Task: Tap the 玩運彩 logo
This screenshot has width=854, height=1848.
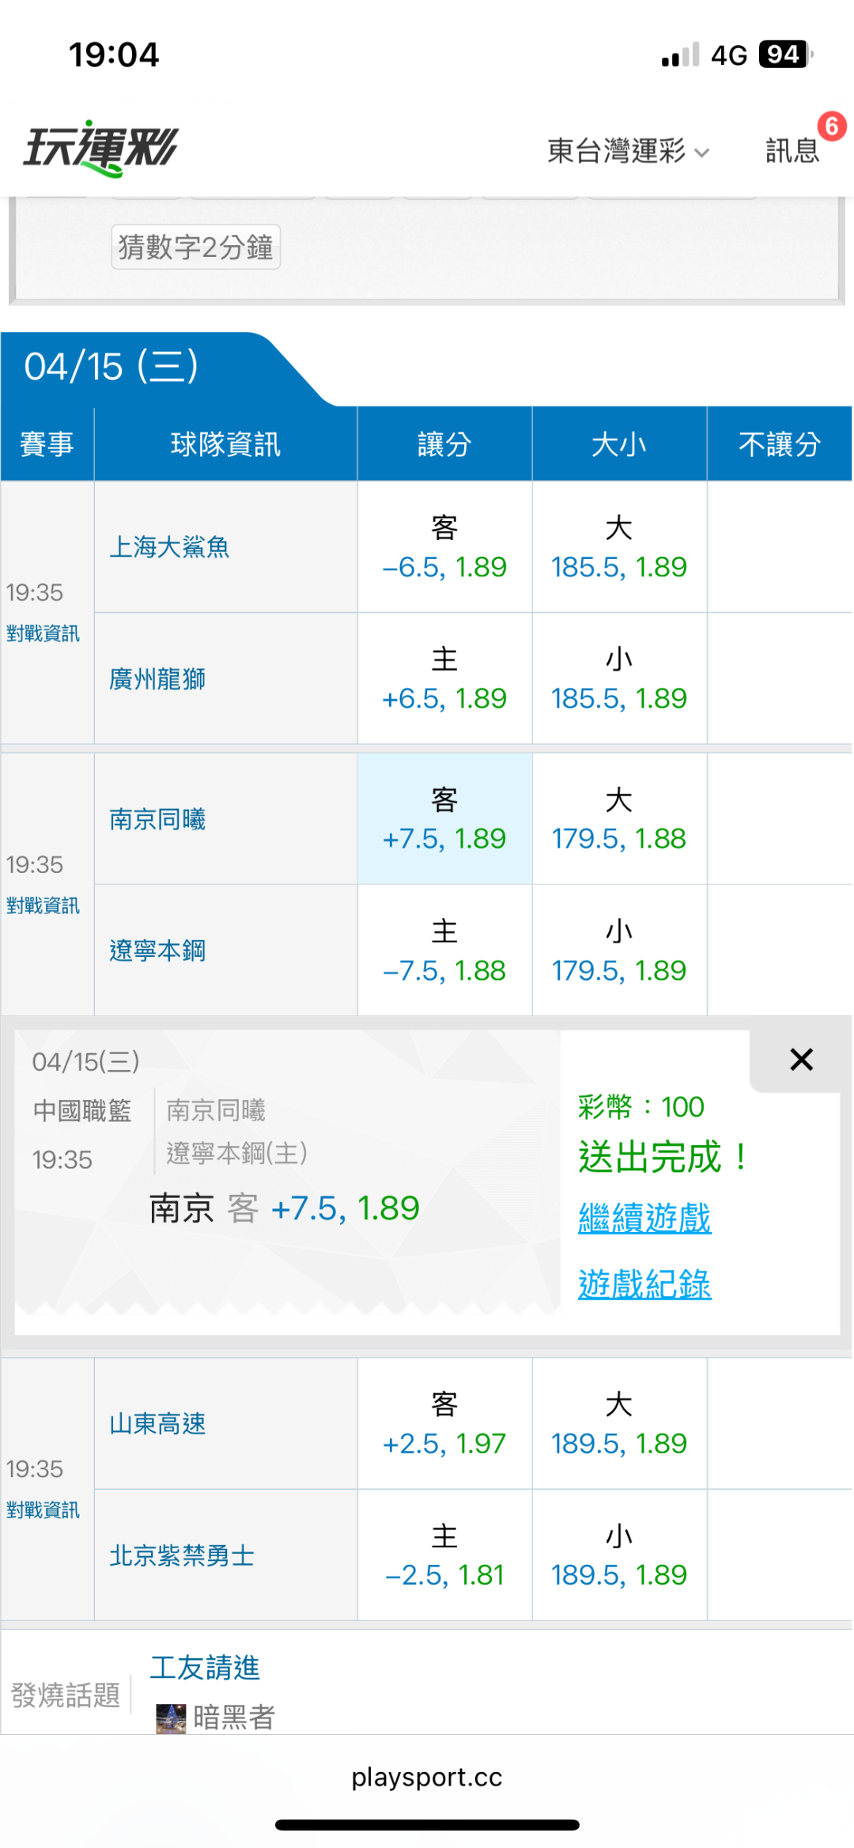Action: (x=101, y=148)
